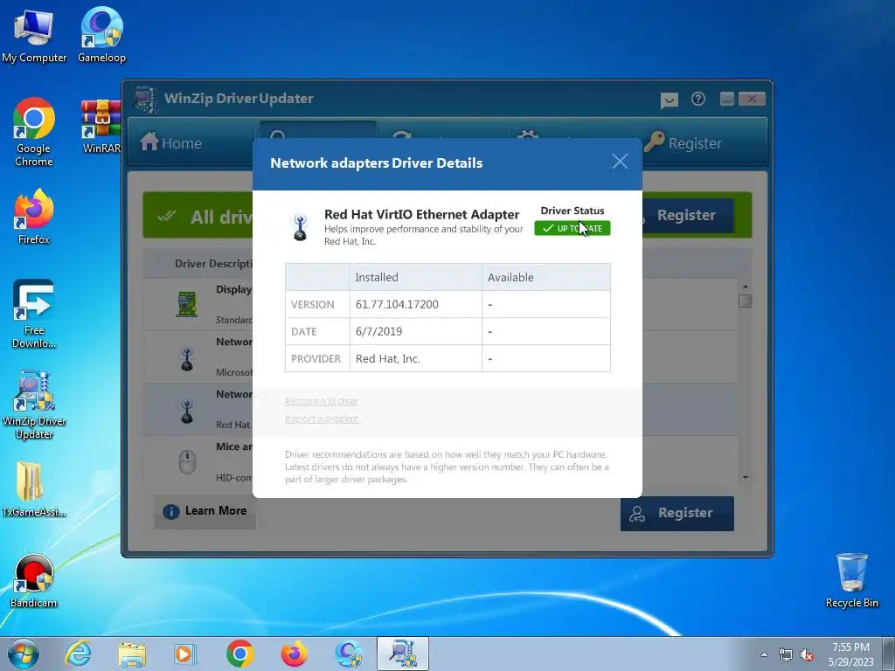Click the taskbar clock showing 7:55 PM
The height and width of the screenshot is (671, 895).
click(851, 654)
